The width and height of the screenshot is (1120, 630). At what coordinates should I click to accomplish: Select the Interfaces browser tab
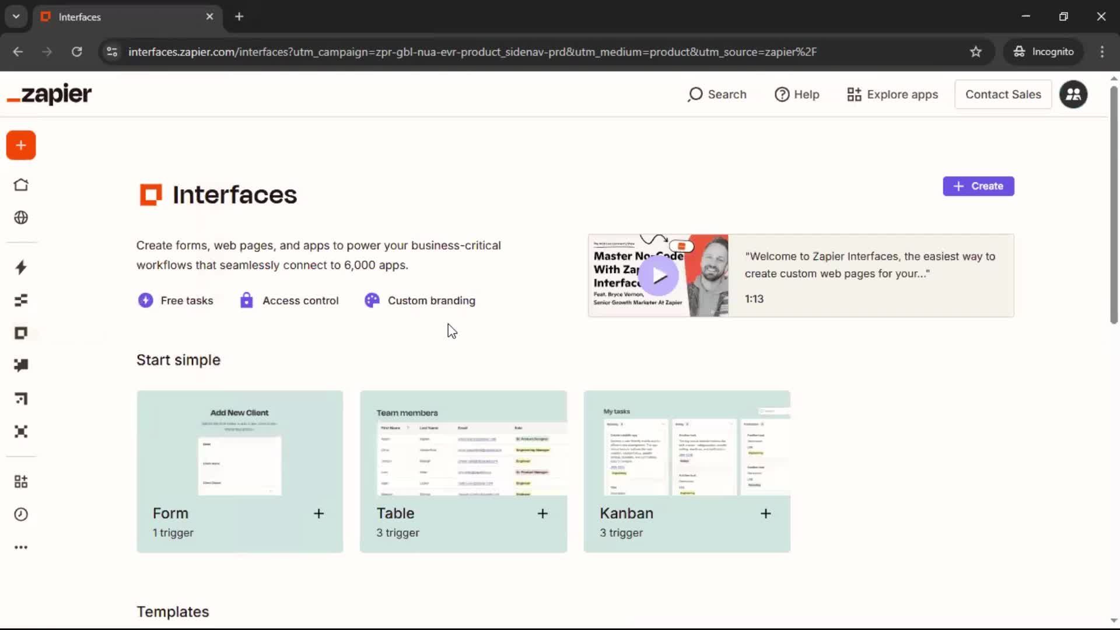pyautogui.click(x=128, y=17)
